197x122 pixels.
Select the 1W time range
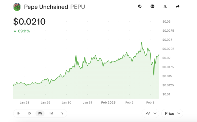click(x=40, y=113)
